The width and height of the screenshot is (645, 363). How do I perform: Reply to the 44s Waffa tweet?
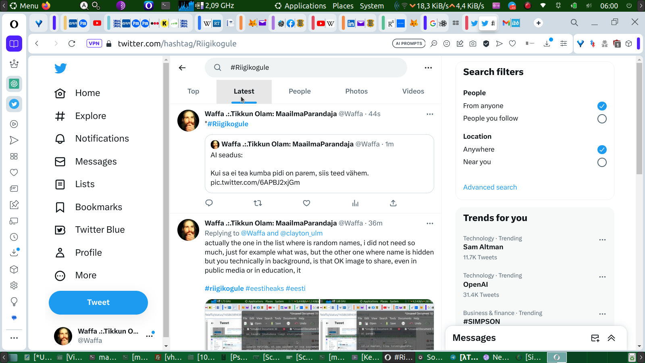209,203
